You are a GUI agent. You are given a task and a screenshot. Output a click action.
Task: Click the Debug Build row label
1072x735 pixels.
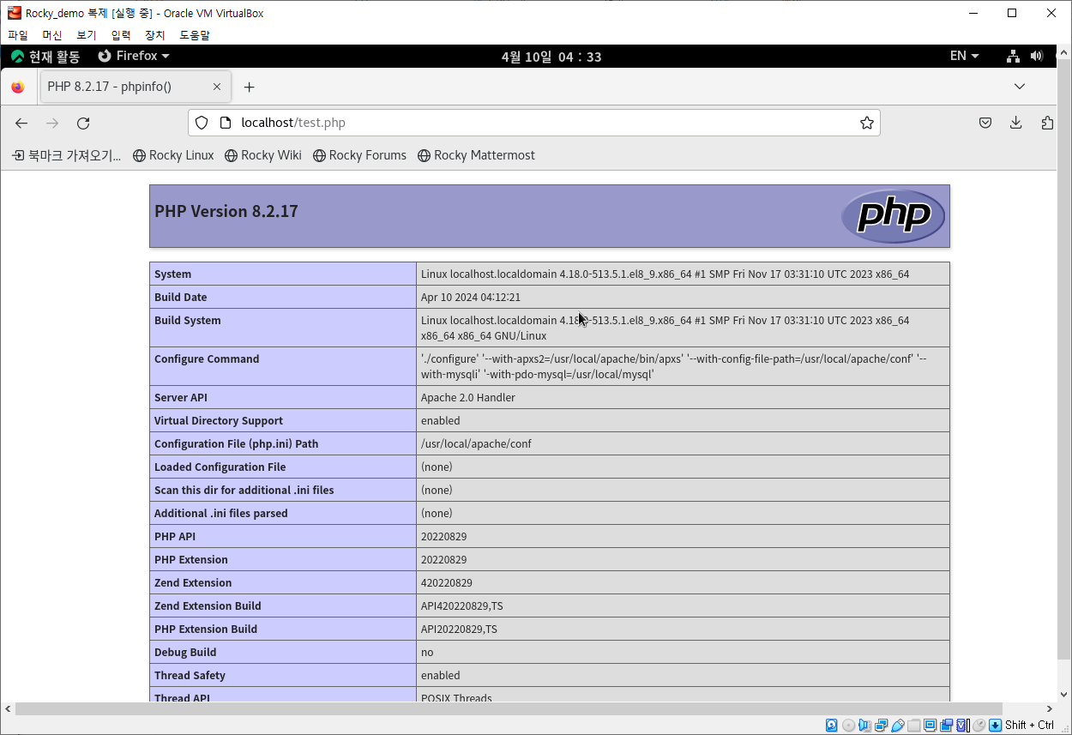[x=185, y=653]
